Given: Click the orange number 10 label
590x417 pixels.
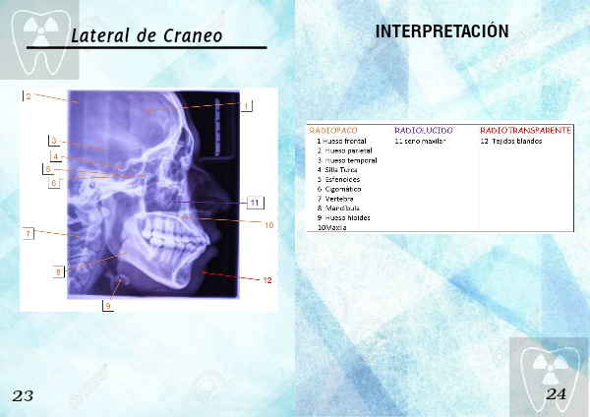Looking at the screenshot, I should (268, 225).
